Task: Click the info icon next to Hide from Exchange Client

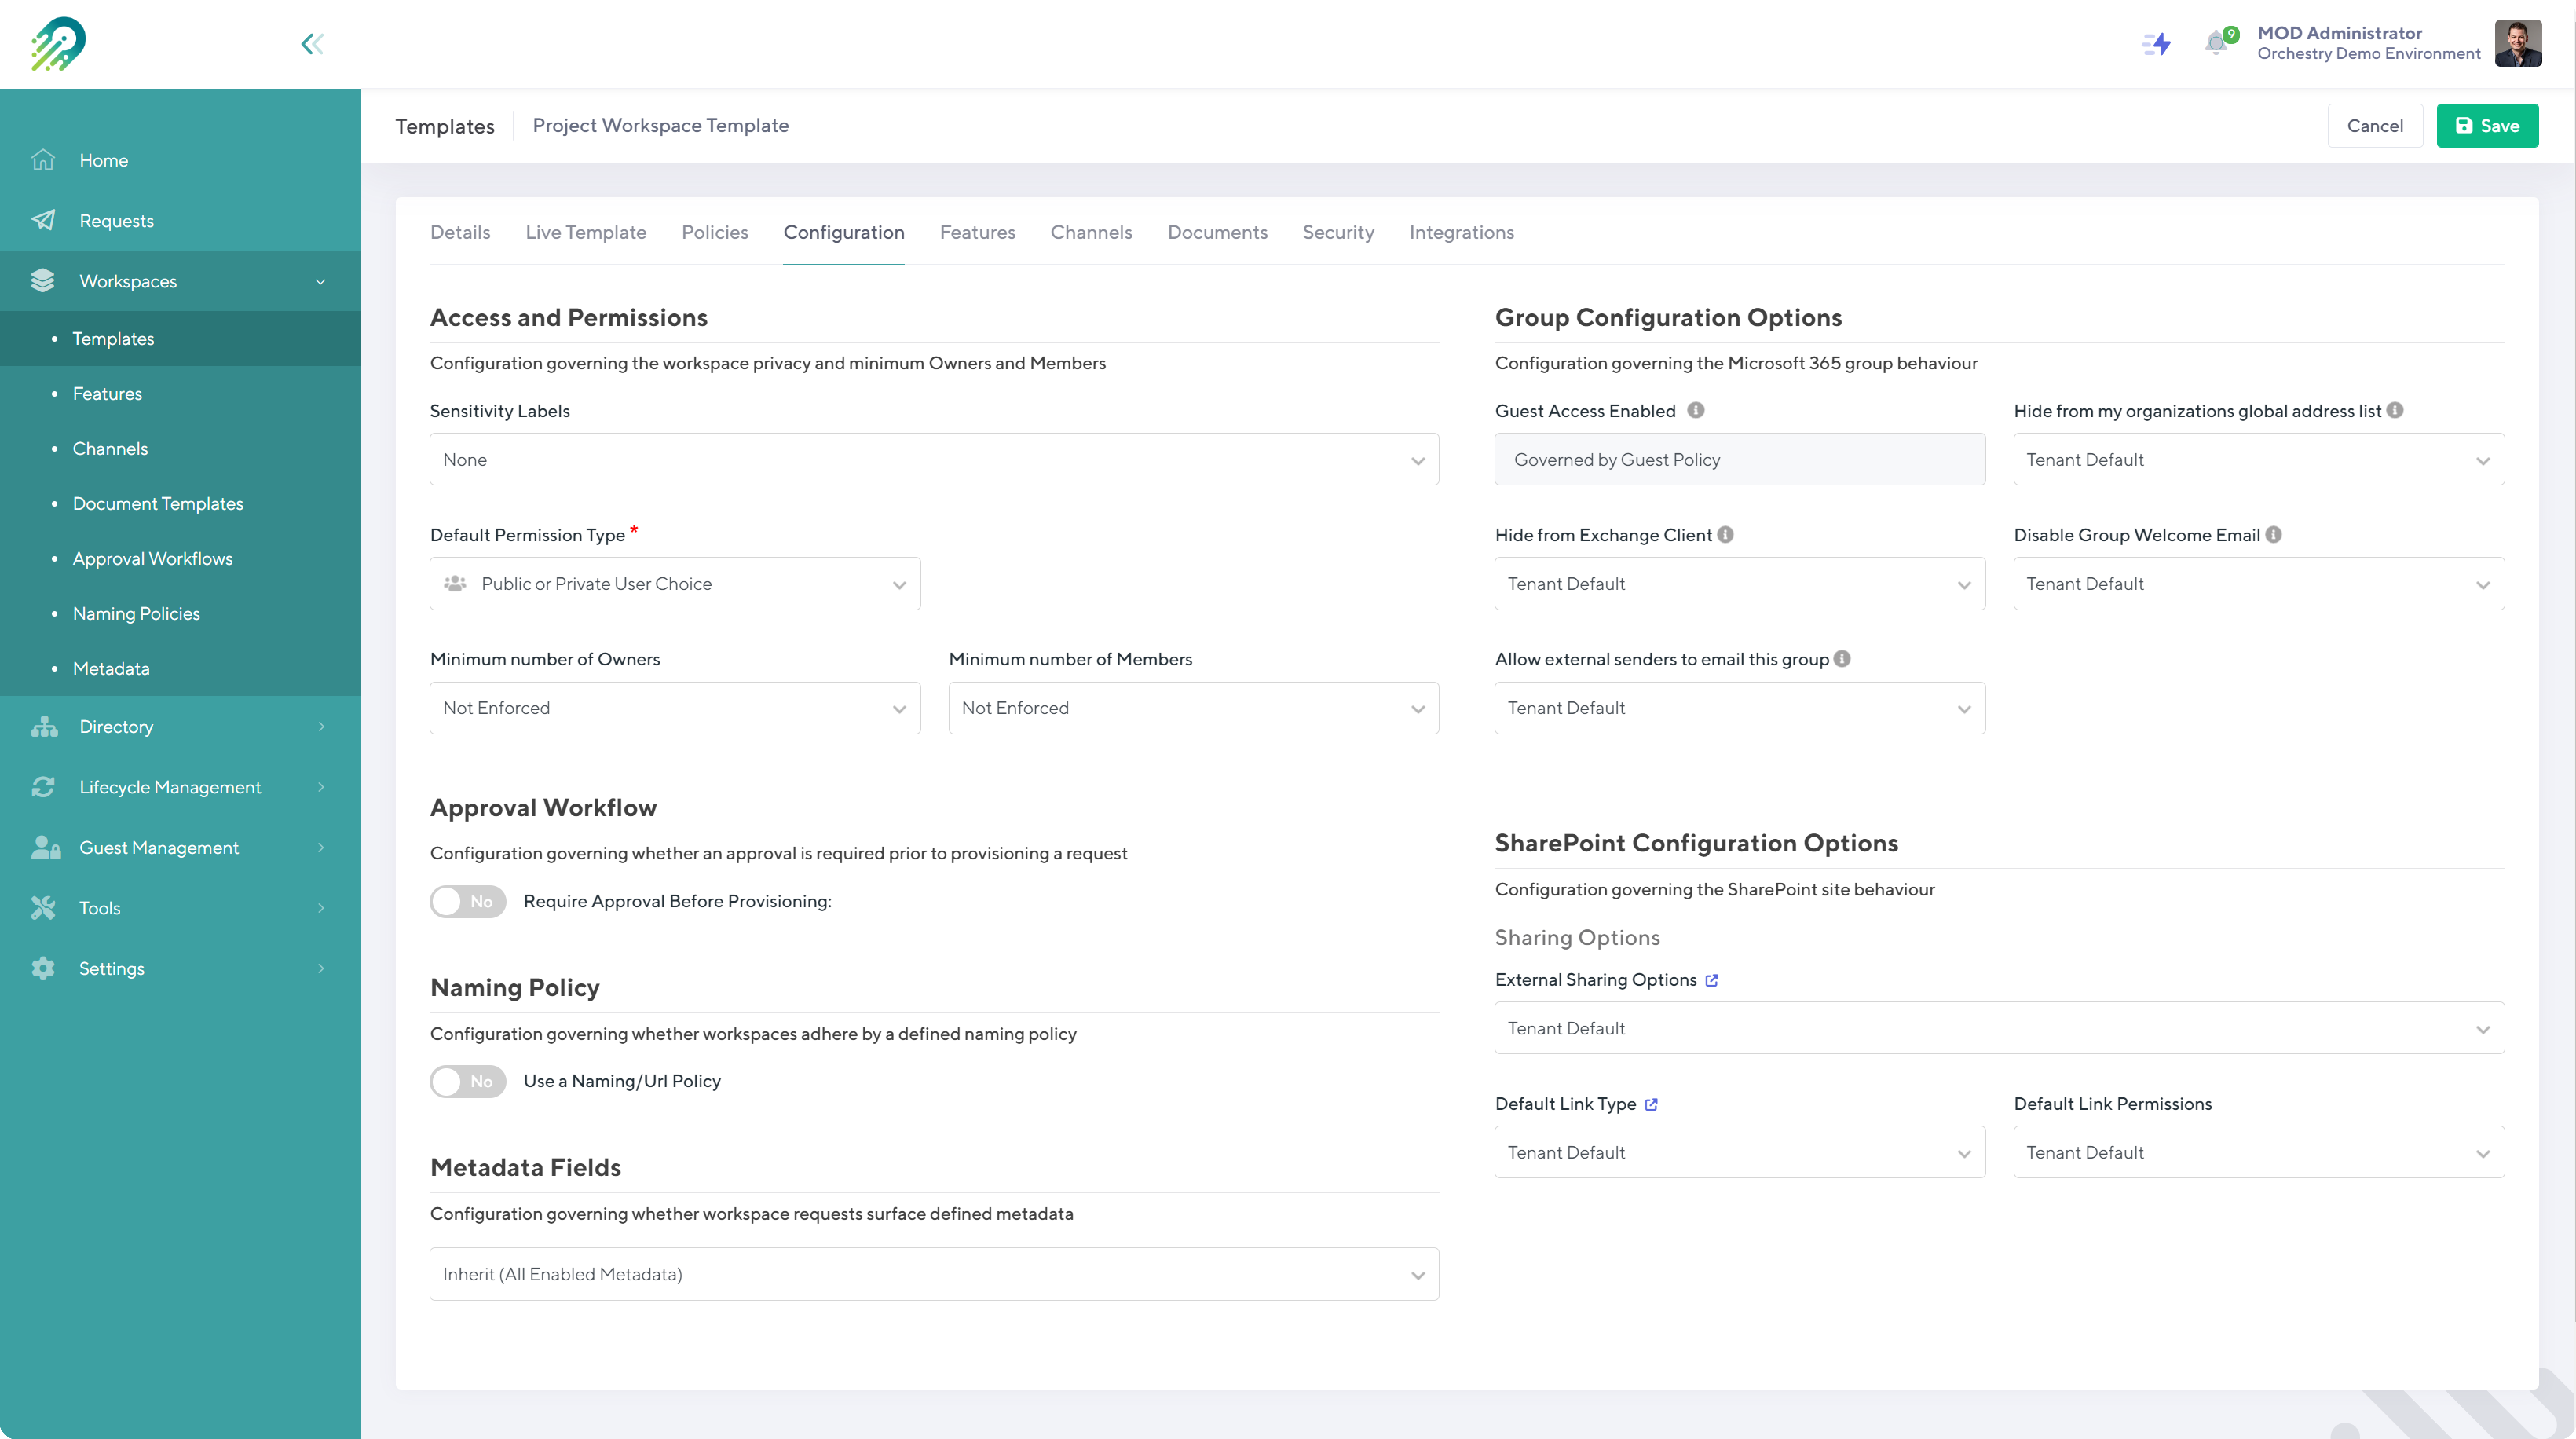Action: tap(1726, 535)
